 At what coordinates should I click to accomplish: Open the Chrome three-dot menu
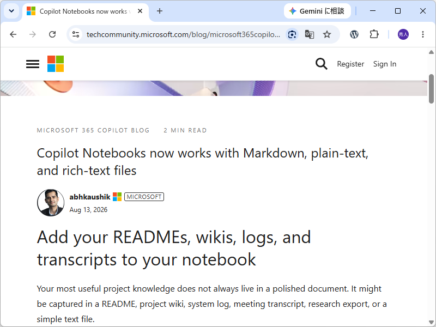coord(423,34)
